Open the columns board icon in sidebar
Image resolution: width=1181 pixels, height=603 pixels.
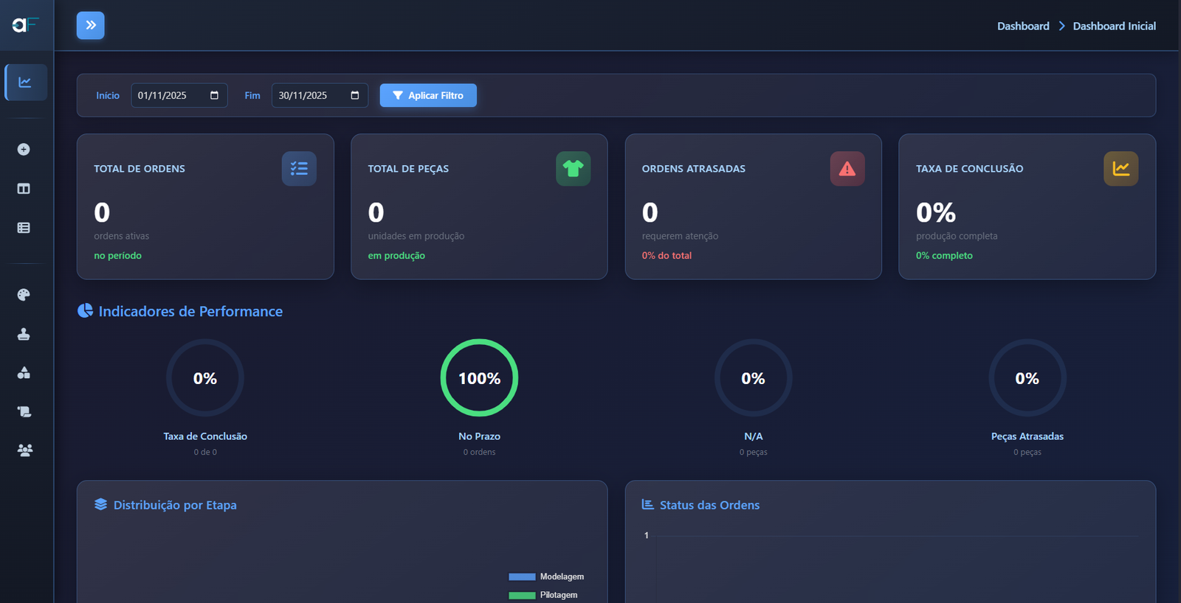click(x=24, y=189)
